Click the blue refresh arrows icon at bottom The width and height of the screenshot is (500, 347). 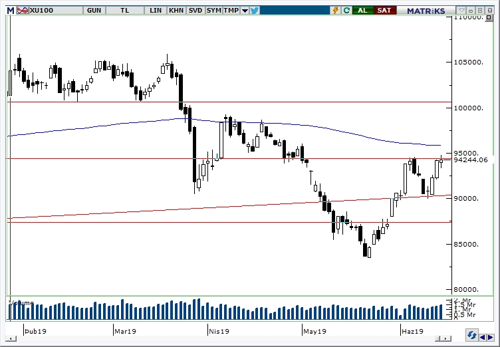pyautogui.click(x=471, y=335)
